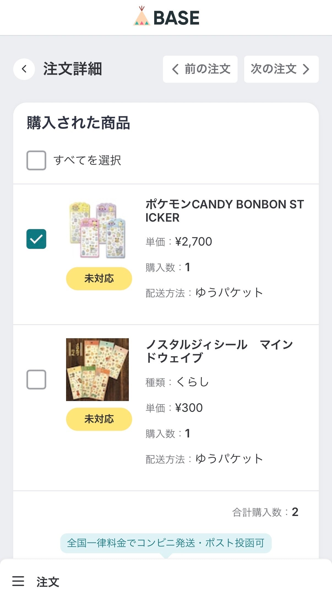332x602 pixels.
Task: Click the right chevron in 次の注文
Action: 306,69
